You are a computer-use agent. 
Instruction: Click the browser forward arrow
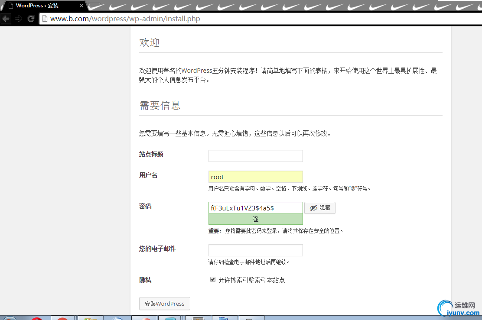click(x=19, y=19)
